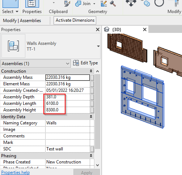182x175 pixels.
Task: Open the Properties help link
Action: point(16,172)
